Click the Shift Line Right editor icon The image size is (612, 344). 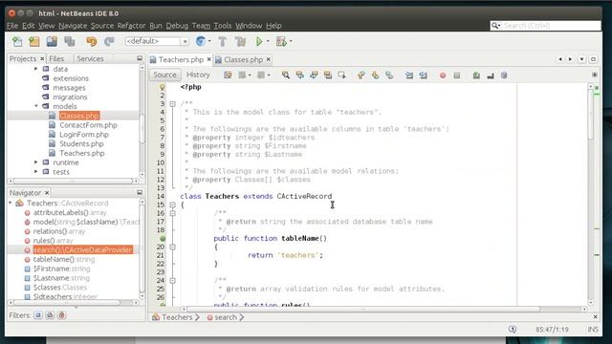pos(423,75)
